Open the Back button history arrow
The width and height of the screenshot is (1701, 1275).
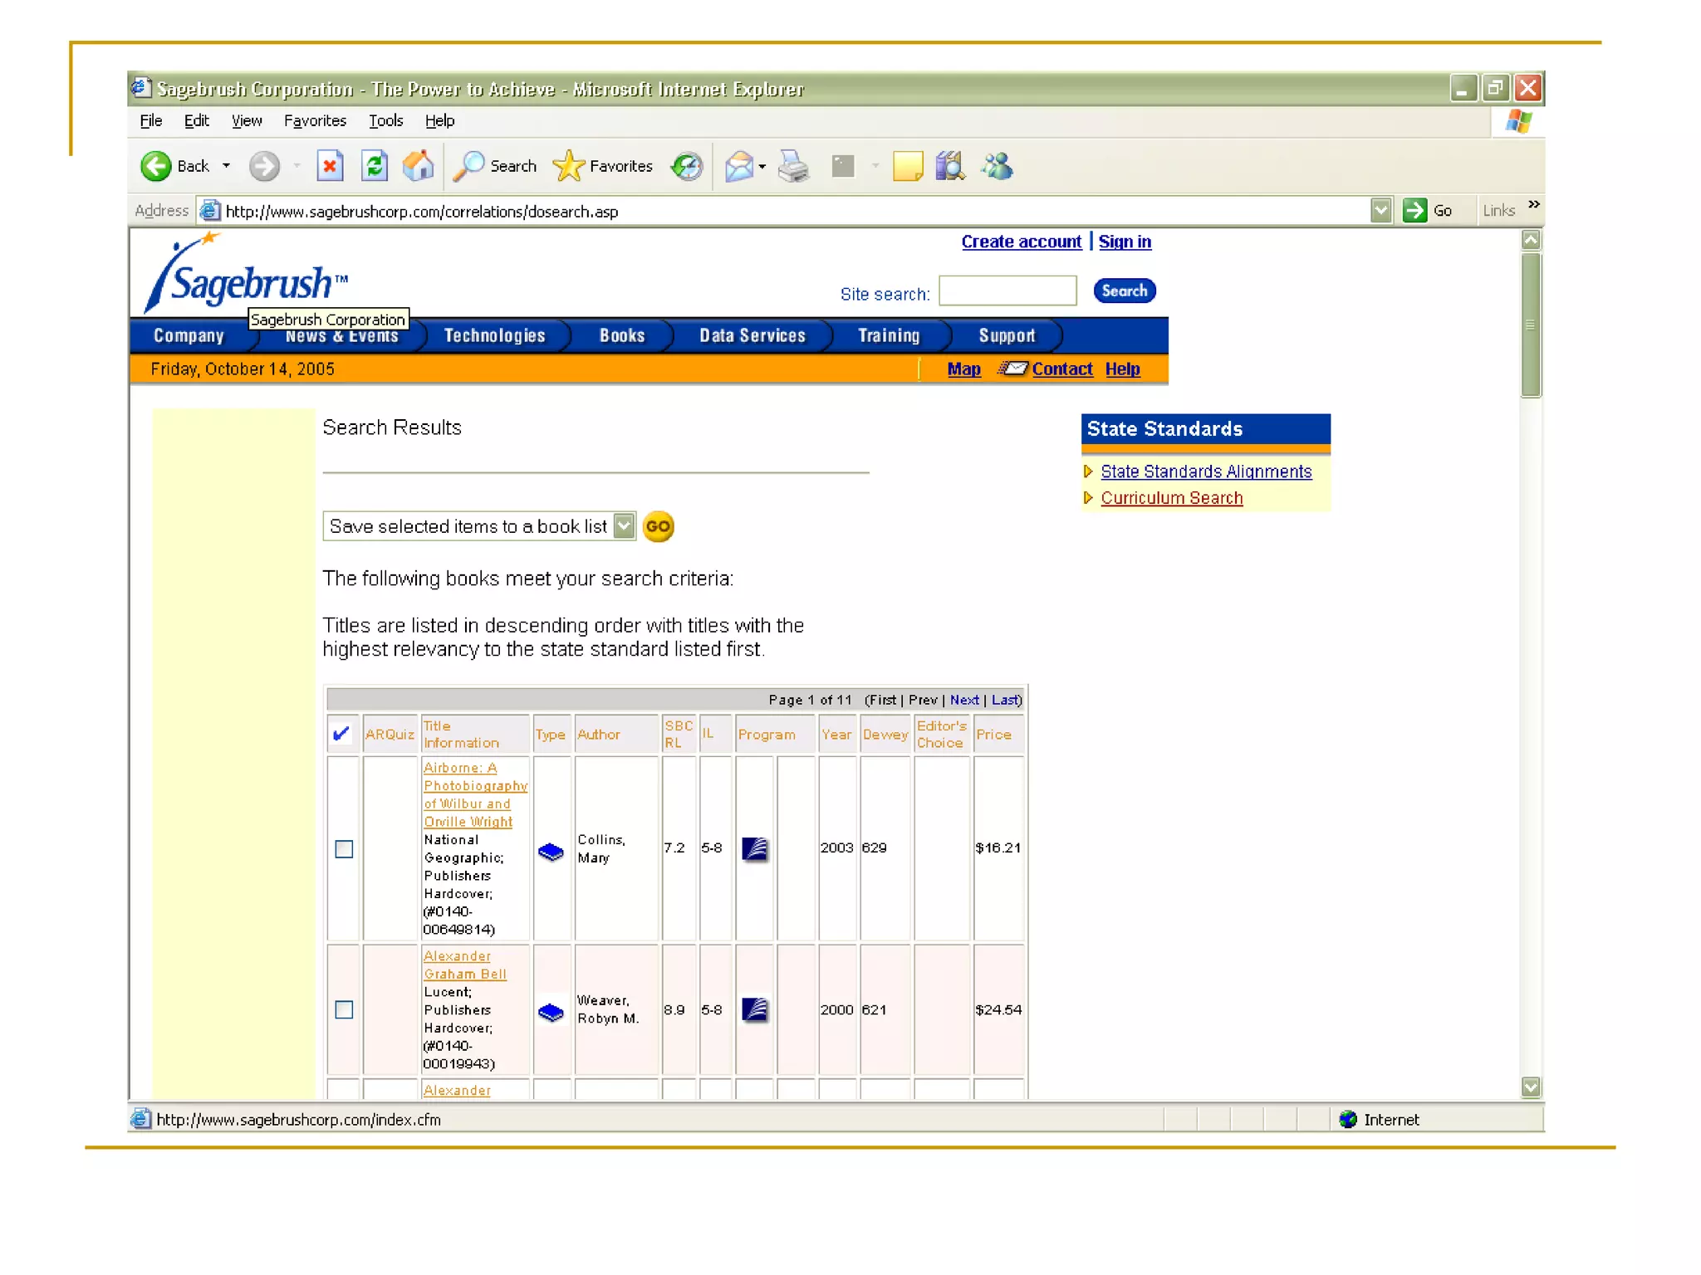[x=226, y=166]
